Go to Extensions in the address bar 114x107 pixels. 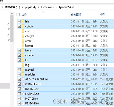click(47, 7)
